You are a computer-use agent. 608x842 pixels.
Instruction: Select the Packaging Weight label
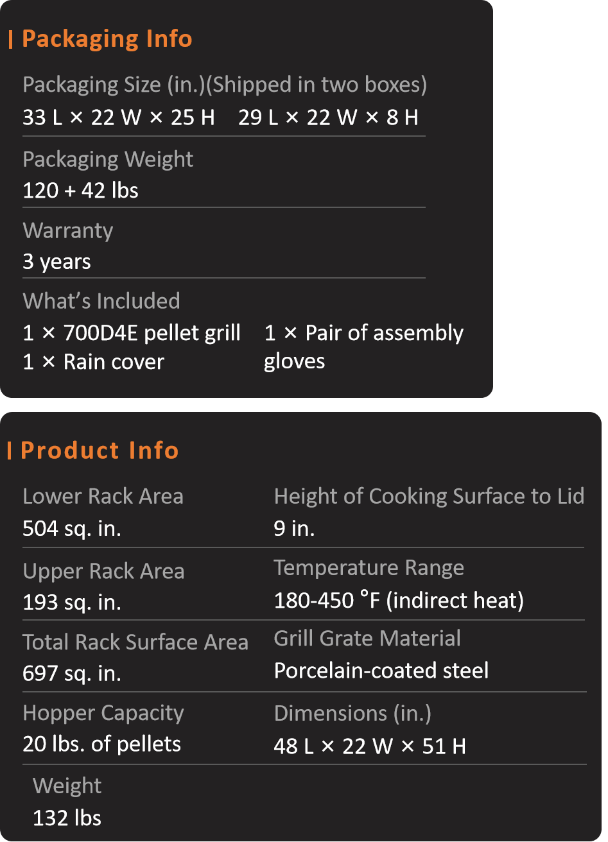[x=108, y=160]
